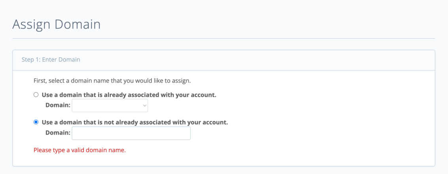Screen dimensions: 448x174
Task: Click the 'Assign Domain' page heading
Action: click(x=57, y=24)
